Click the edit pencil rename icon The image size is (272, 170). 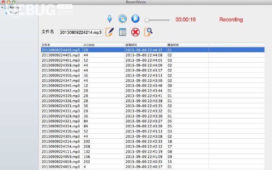110,32
